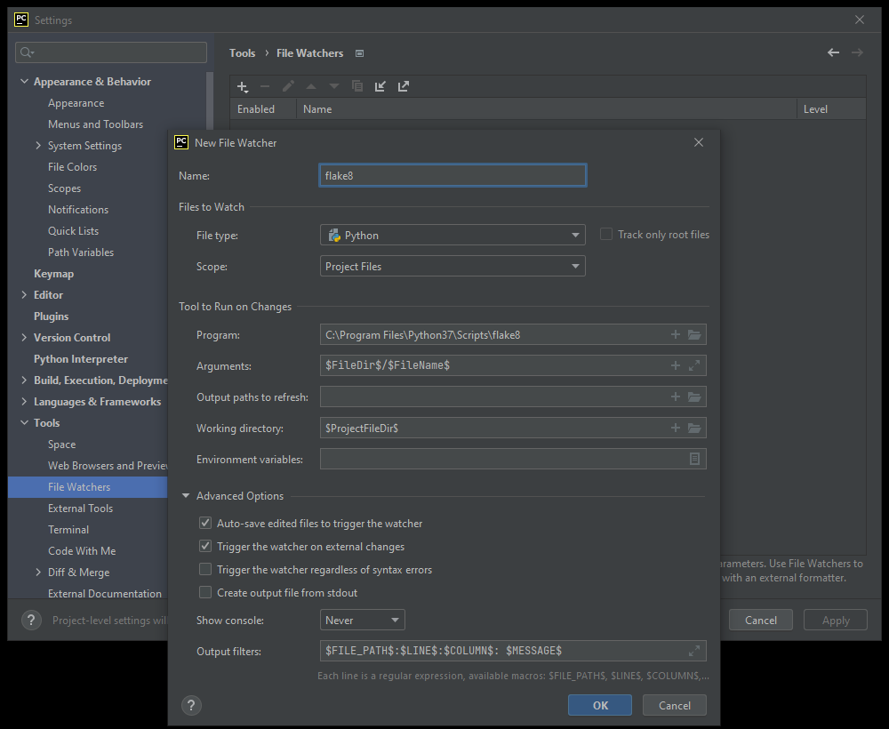Click the import watchers toolbar icon
Image resolution: width=889 pixels, height=729 pixels.
(380, 86)
